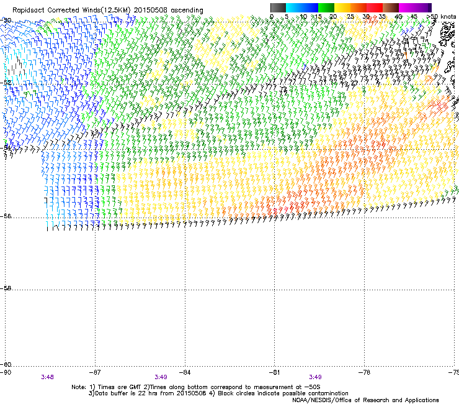This screenshot has width=459, height=404.
Task: Click the "-58" latitude axis label
Action: pyautogui.click(x=6, y=288)
